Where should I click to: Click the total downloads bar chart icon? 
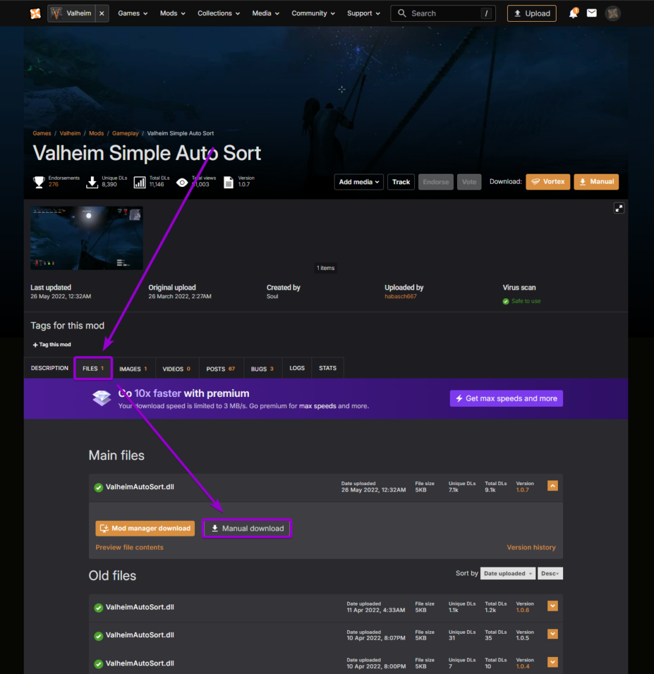coord(140,182)
